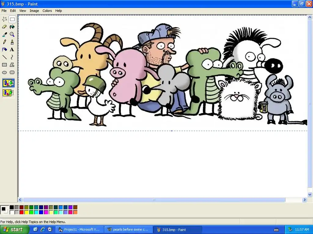The image size is (313, 234).
Task: Launch Windows Media Player from Quick Launch
Action: point(50,230)
